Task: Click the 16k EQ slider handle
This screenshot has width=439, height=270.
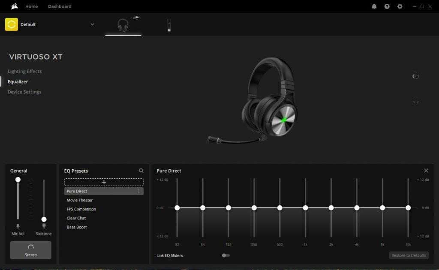Action: [x=408, y=208]
